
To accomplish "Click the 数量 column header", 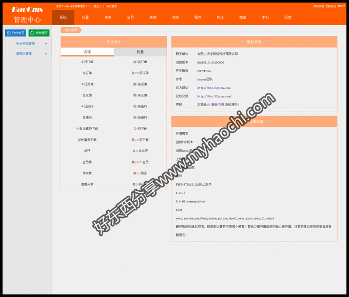I will [140, 52].
